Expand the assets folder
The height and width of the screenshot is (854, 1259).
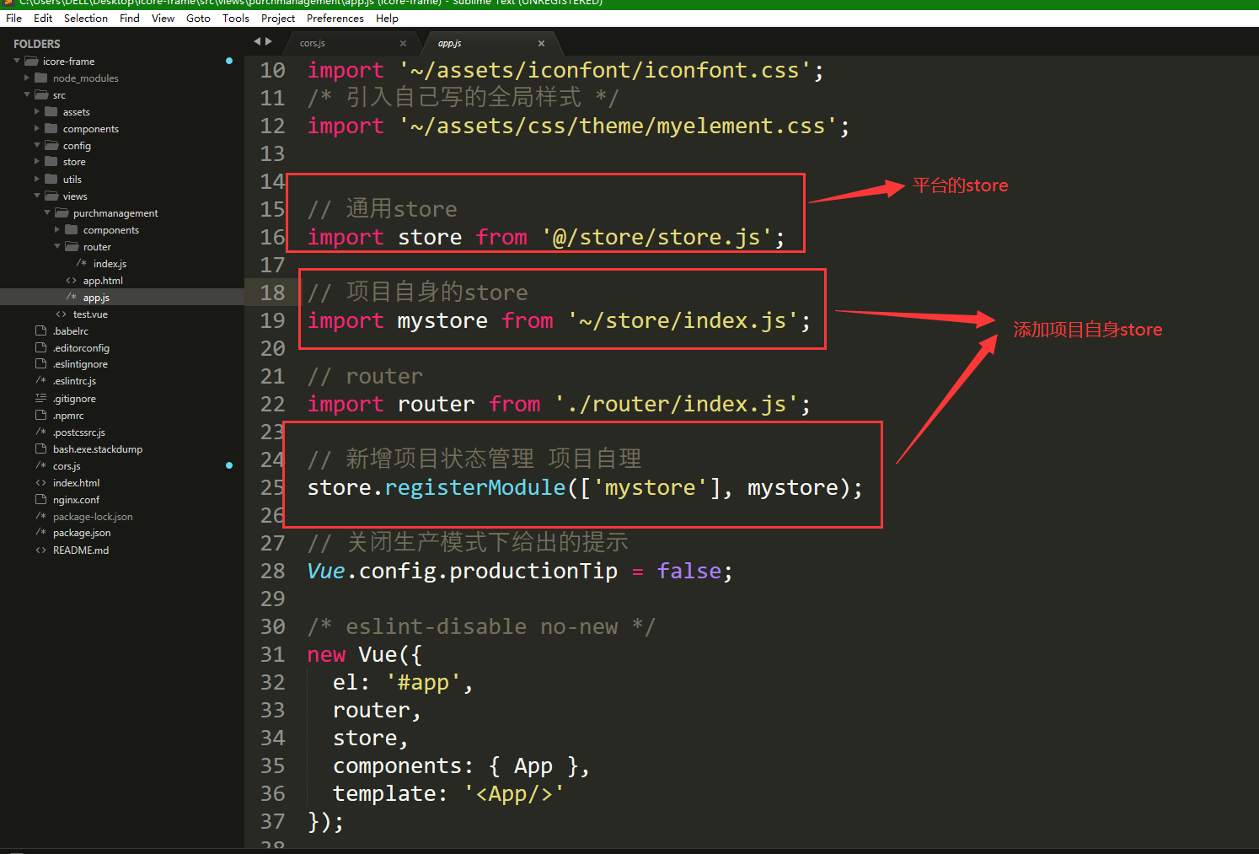click(x=37, y=112)
